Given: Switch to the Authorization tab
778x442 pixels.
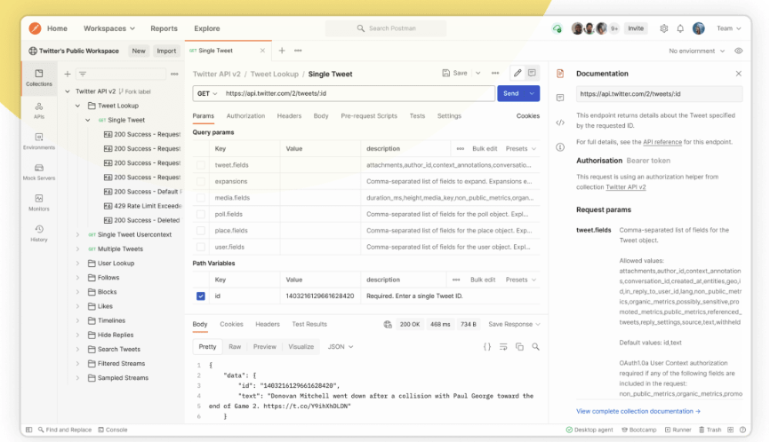Looking at the screenshot, I should [x=245, y=116].
